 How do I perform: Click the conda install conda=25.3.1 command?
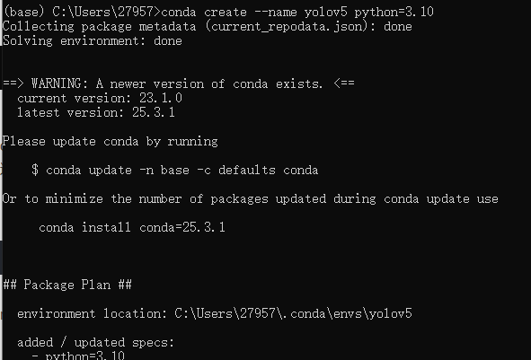pyautogui.click(x=132, y=227)
